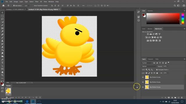Click the lock all layer icon
Screen dimensions: 186x104
157,73
